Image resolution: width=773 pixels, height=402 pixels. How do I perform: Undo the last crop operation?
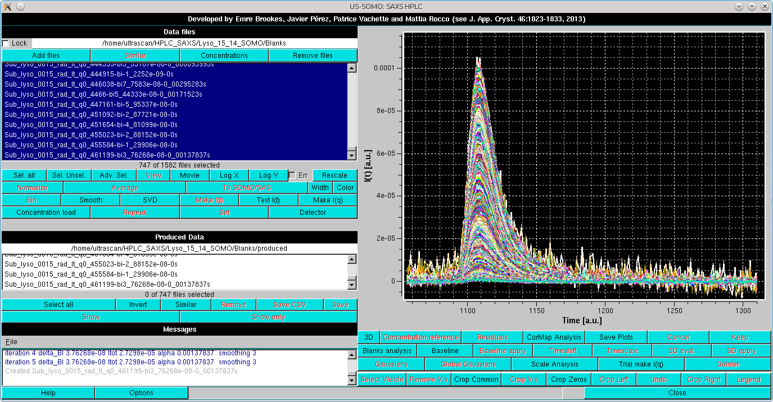tap(658, 379)
